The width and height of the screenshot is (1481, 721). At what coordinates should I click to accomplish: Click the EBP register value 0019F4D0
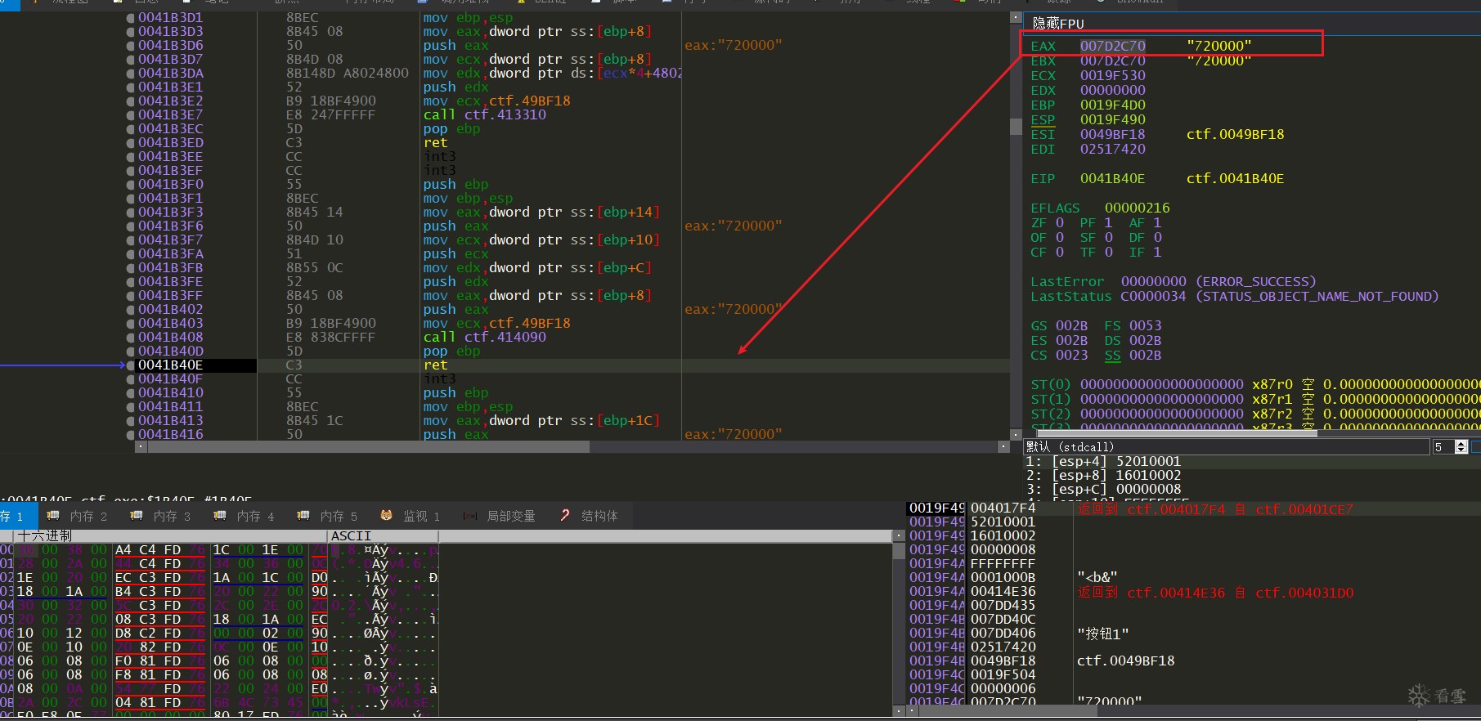coord(1112,105)
